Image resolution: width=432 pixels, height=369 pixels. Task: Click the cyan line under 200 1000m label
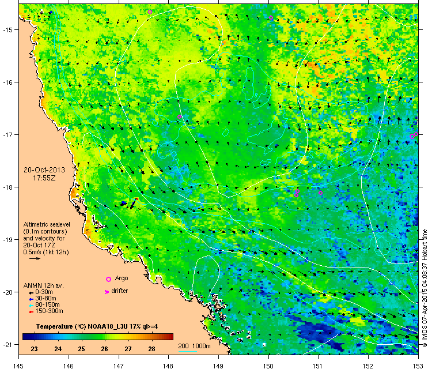pos(188,351)
